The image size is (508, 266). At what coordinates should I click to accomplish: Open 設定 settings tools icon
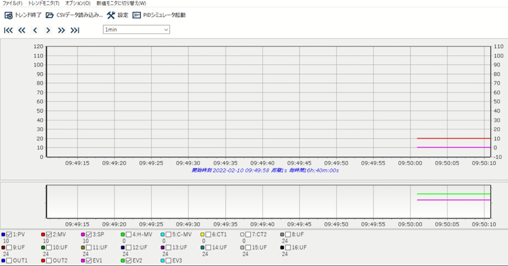coord(111,15)
